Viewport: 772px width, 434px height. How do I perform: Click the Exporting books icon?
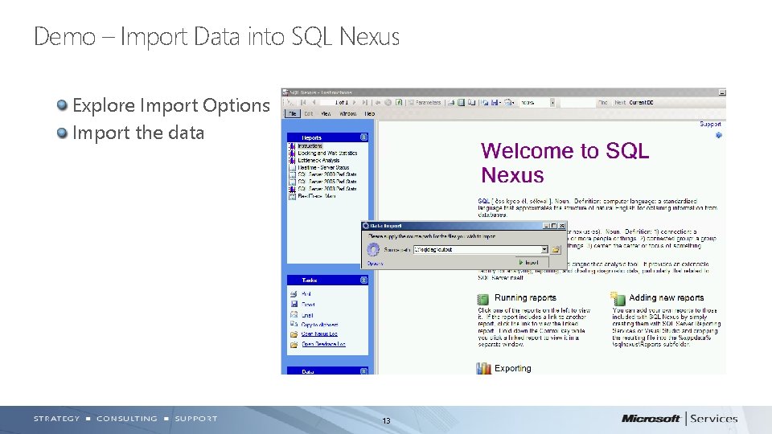(483, 368)
